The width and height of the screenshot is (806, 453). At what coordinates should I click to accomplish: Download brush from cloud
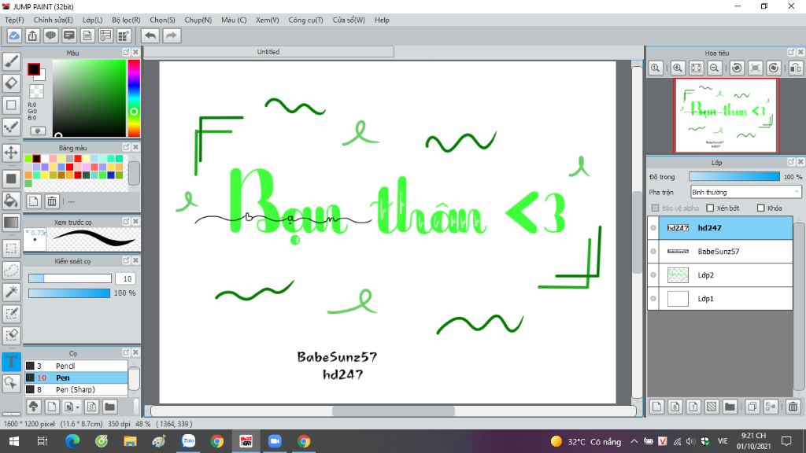tap(33, 407)
